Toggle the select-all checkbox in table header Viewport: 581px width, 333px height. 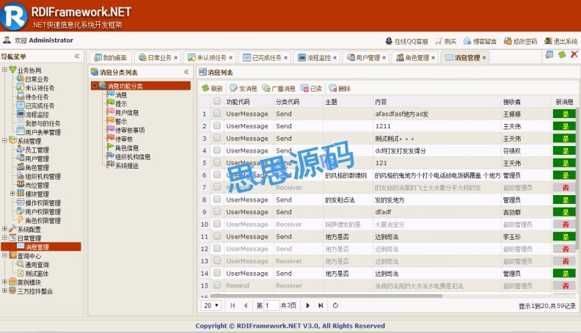217,102
